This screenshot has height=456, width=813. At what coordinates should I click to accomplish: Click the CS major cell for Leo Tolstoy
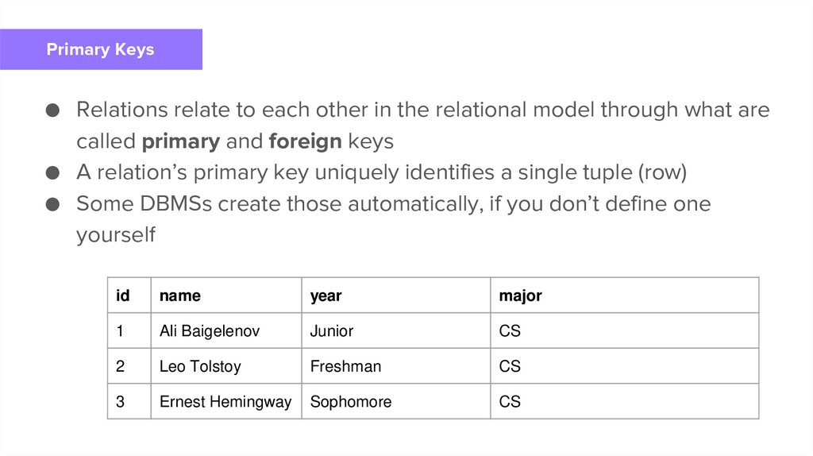tap(510, 366)
